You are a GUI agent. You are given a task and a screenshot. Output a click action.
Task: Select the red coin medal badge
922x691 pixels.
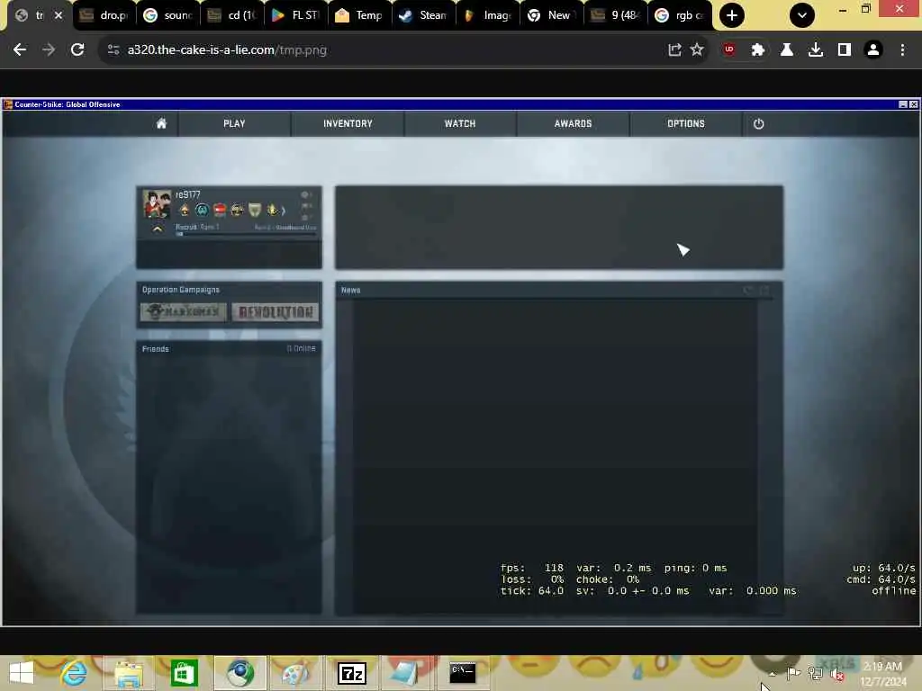[x=220, y=210]
